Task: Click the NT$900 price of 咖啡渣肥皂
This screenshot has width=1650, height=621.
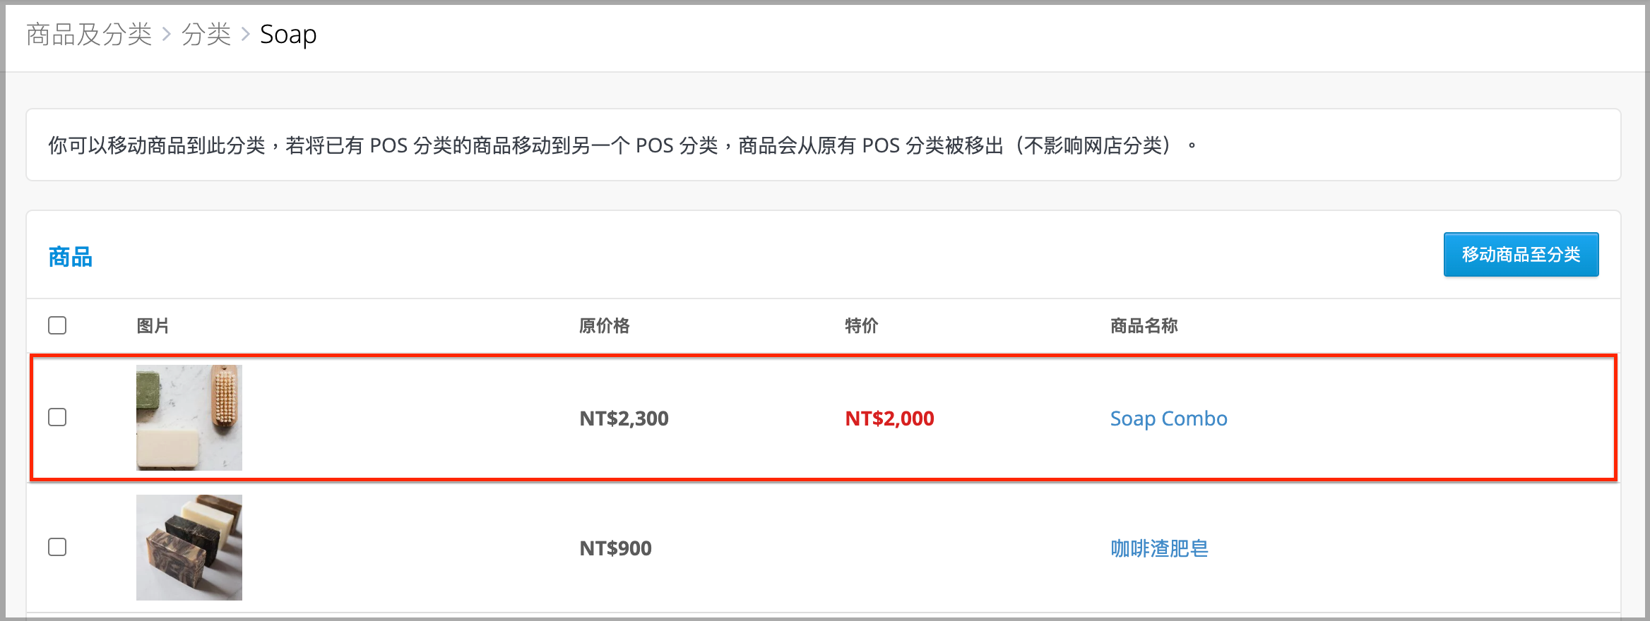Action: click(x=615, y=548)
